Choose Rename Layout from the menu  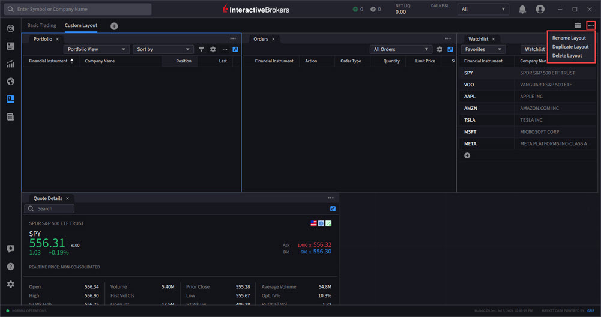tap(569, 38)
